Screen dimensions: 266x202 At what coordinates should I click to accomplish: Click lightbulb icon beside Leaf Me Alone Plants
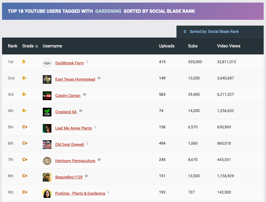[x=95, y=127]
